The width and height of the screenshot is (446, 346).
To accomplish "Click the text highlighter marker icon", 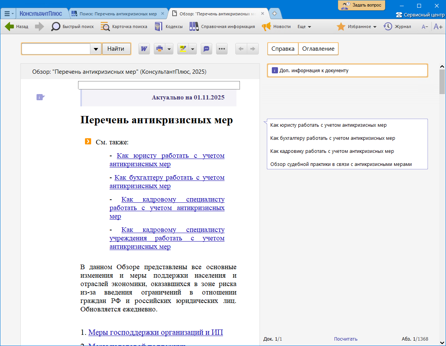I will (183, 49).
